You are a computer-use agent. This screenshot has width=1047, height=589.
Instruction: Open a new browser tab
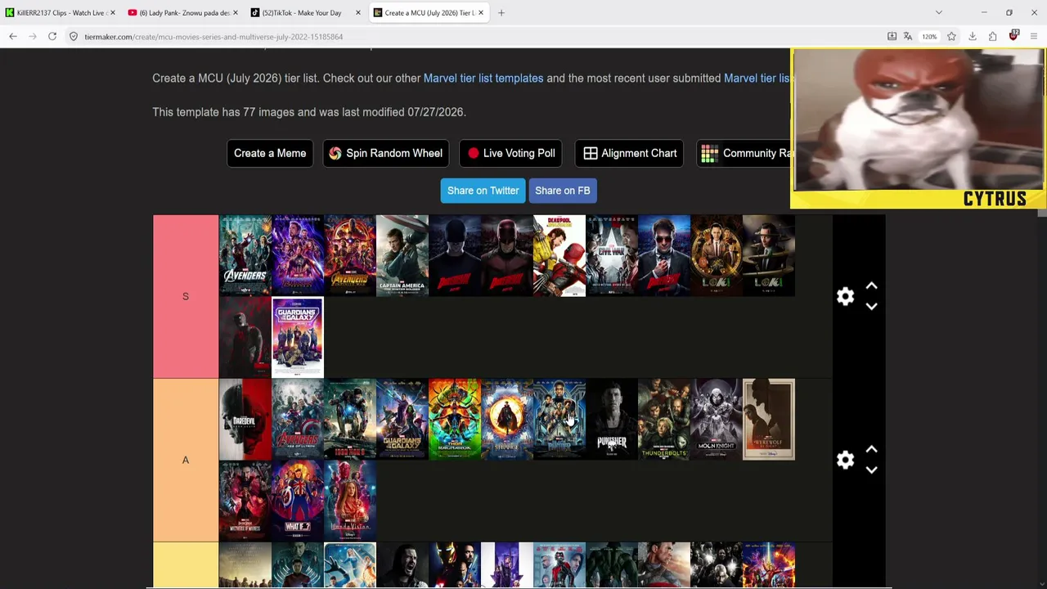click(x=501, y=12)
